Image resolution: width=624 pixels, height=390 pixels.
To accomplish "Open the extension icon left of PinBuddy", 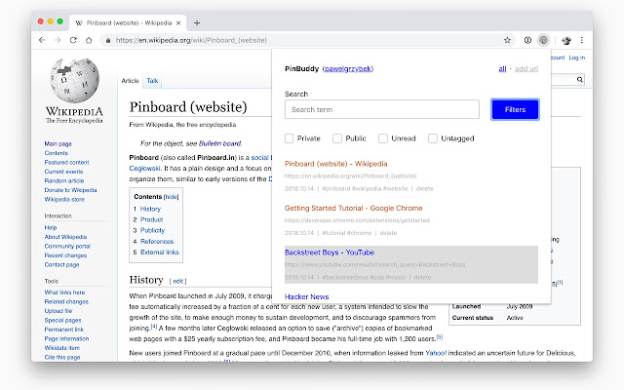I will coord(527,40).
